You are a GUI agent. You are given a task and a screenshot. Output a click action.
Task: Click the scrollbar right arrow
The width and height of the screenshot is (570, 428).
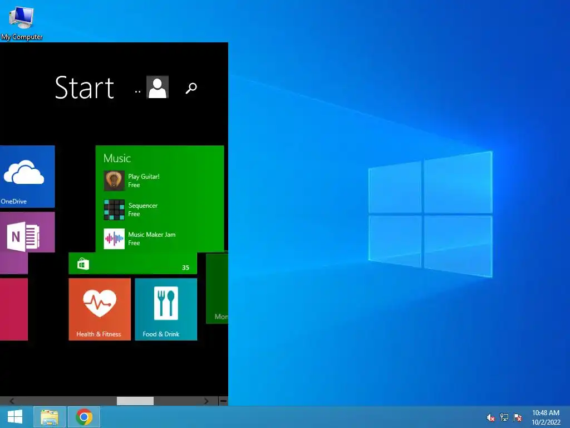coord(206,401)
